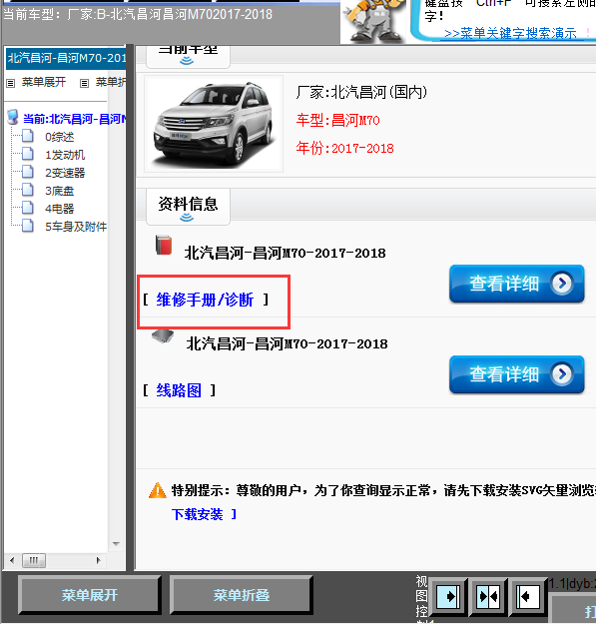This screenshot has height=624, width=596.
Task: Click tree panel scroll-down arrow
Action: click(x=116, y=543)
